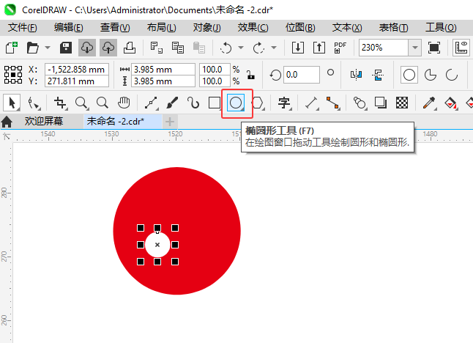Select the Transparency checkerboard tool

pyautogui.click(x=402, y=103)
